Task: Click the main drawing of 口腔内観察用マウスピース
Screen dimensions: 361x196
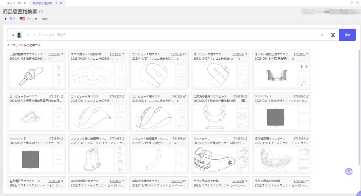Action: click(x=31, y=75)
